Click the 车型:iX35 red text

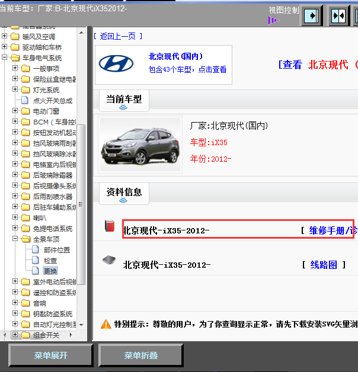(x=209, y=142)
